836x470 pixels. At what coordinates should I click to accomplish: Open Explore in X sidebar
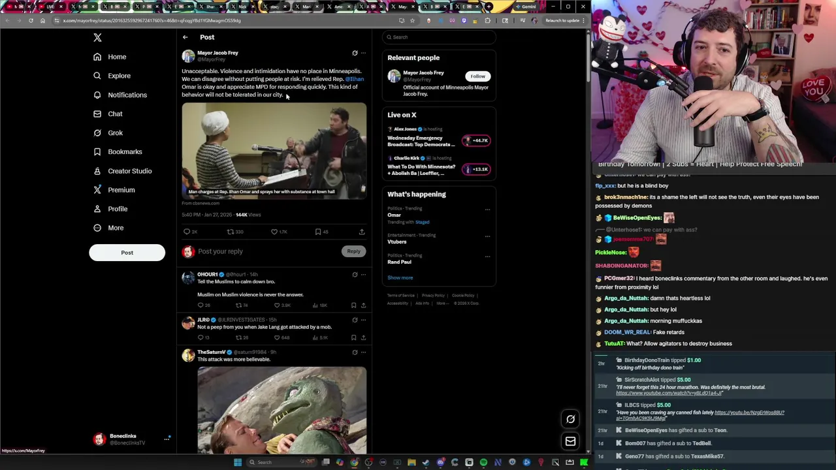[x=111, y=76]
